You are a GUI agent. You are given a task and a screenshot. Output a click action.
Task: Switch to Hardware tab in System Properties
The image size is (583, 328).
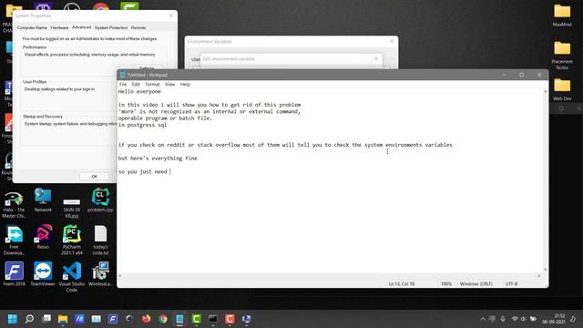click(59, 27)
